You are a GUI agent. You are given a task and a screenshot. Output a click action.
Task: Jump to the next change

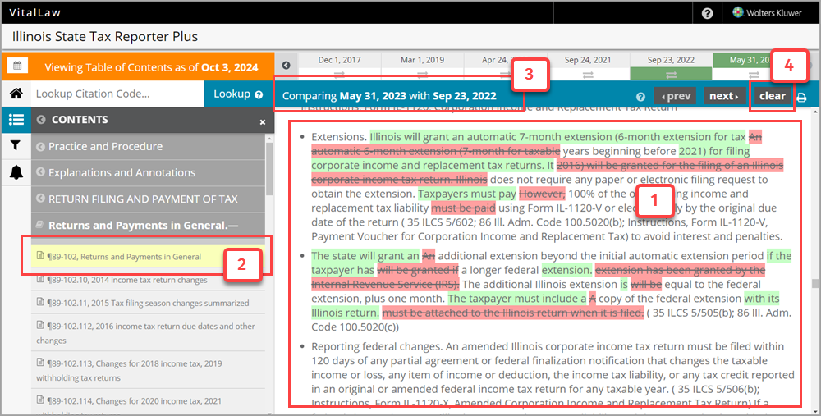click(724, 96)
